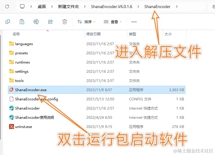Select the languages folder icon
This screenshot has height=155, width=215.
tap(12, 44)
